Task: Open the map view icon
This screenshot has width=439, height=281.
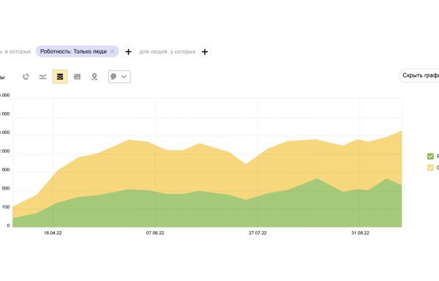Action: pos(94,77)
